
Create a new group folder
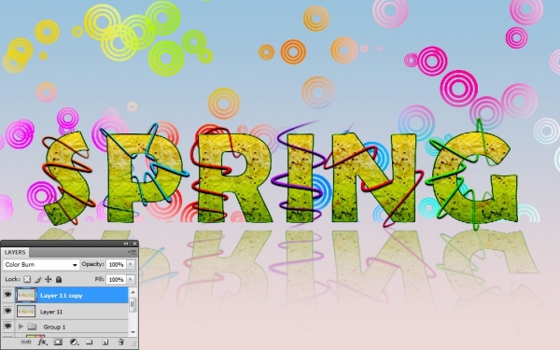(x=90, y=343)
